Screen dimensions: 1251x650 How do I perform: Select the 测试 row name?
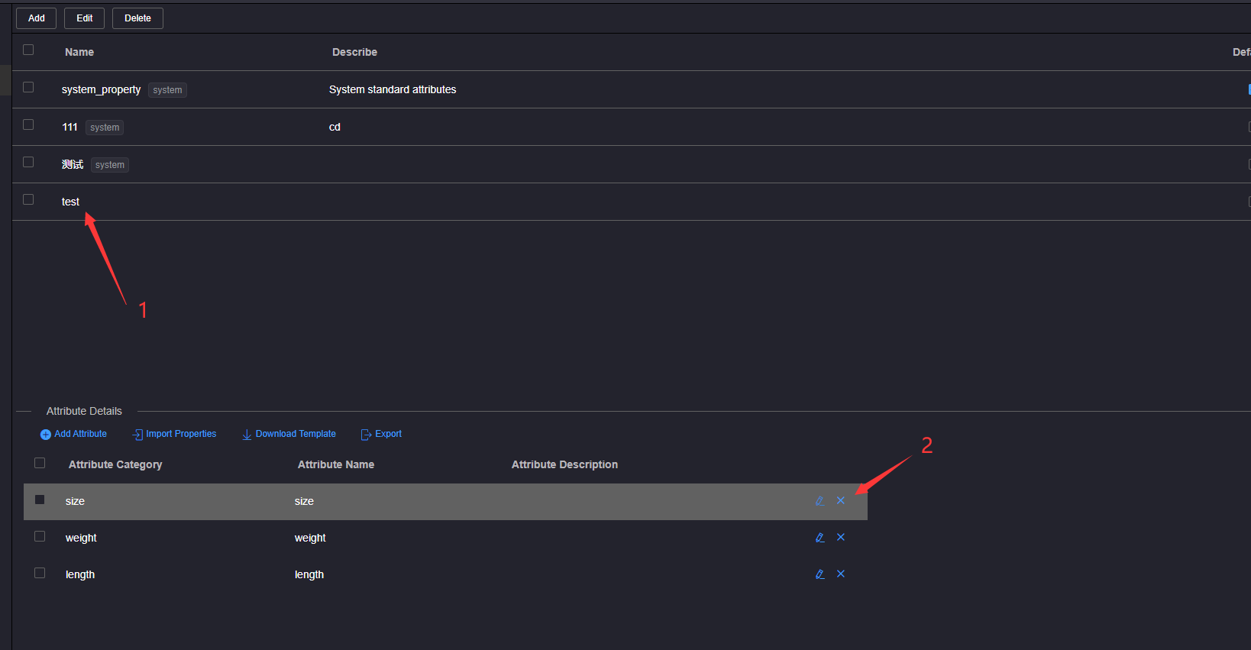point(73,164)
